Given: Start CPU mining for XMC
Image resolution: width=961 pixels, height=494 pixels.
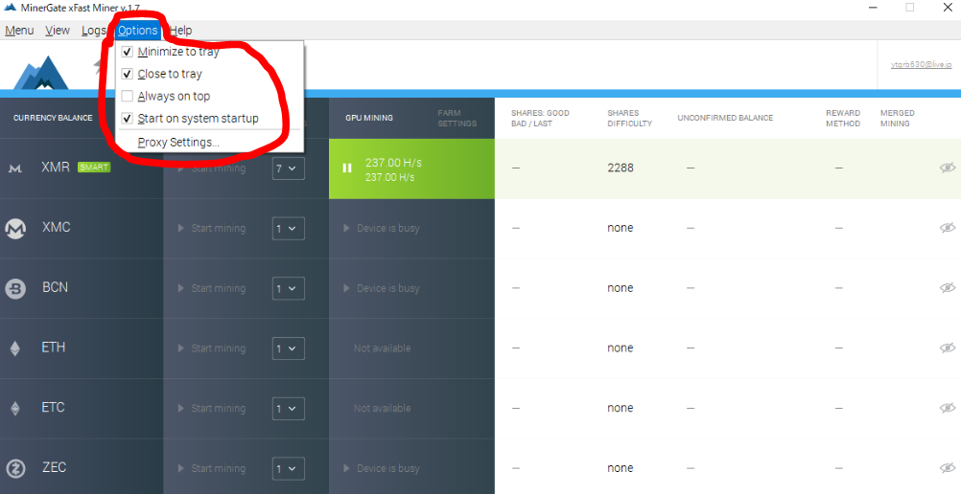Looking at the screenshot, I should (212, 228).
